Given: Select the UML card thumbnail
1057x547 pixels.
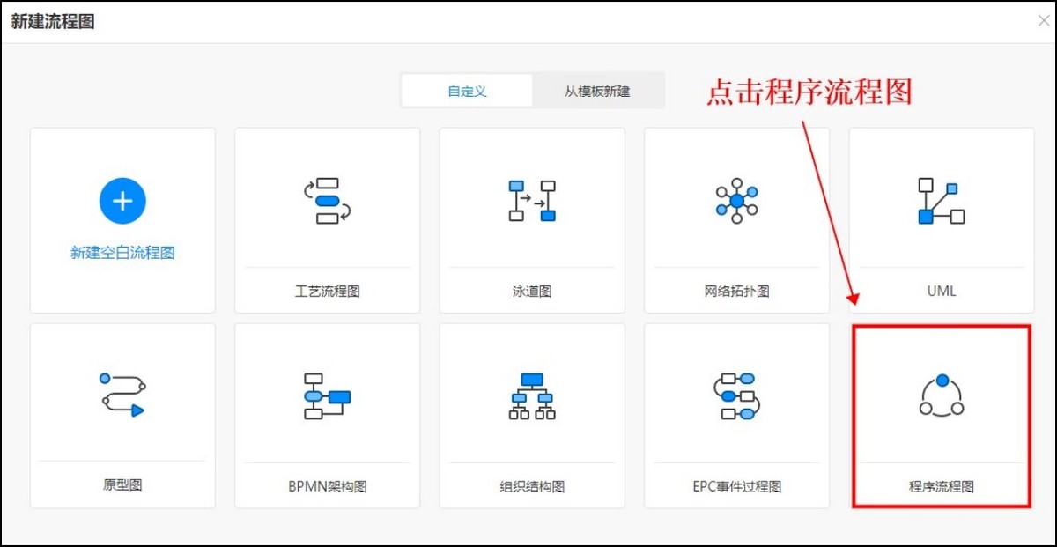Looking at the screenshot, I should 940,218.
